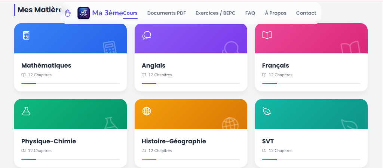Screen dimensions: 383x168
Task: Click the purple Anglais card banner
Action: 191,38
